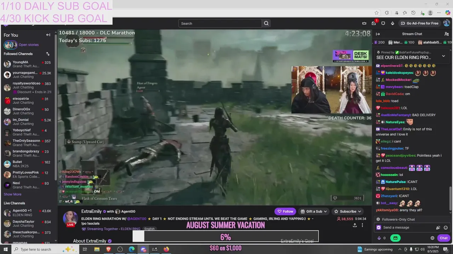Collapse the For You sidebar arrow

(x=48, y=35)
